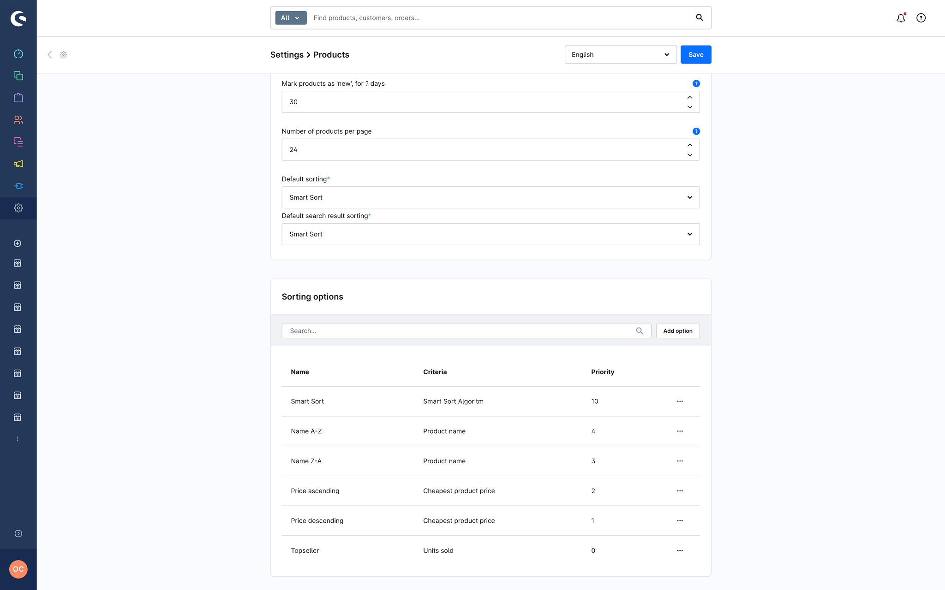Decrease the 'new' days value
The image size is (945, 590).
pyautogui.click(x=690, y=107)
